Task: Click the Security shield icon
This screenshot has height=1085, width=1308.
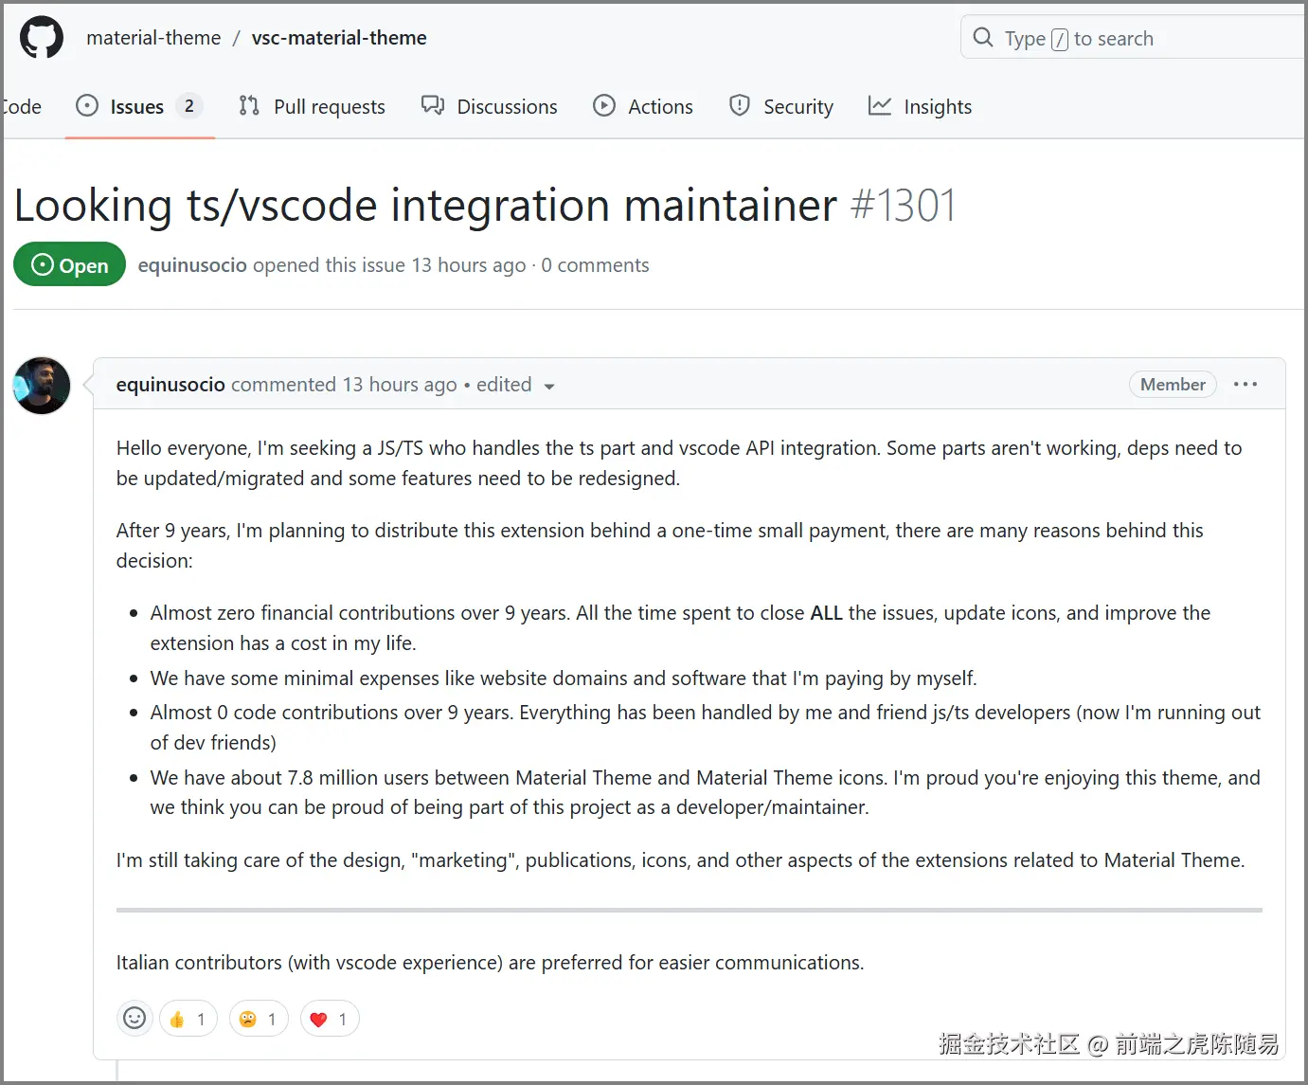Action: click(x=740, y=105)
